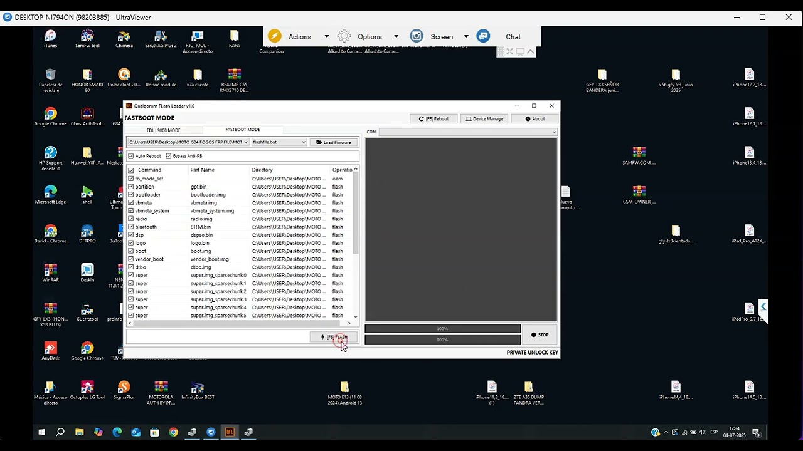Open Chat in UltraViewer toolbar
Viewport: 803px width, 451px height.
[x=499, y=37]
